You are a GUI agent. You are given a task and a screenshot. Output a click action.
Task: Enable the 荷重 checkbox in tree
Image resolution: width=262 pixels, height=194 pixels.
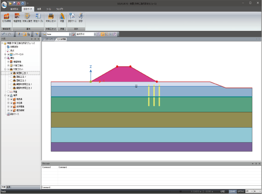(8, 92)
